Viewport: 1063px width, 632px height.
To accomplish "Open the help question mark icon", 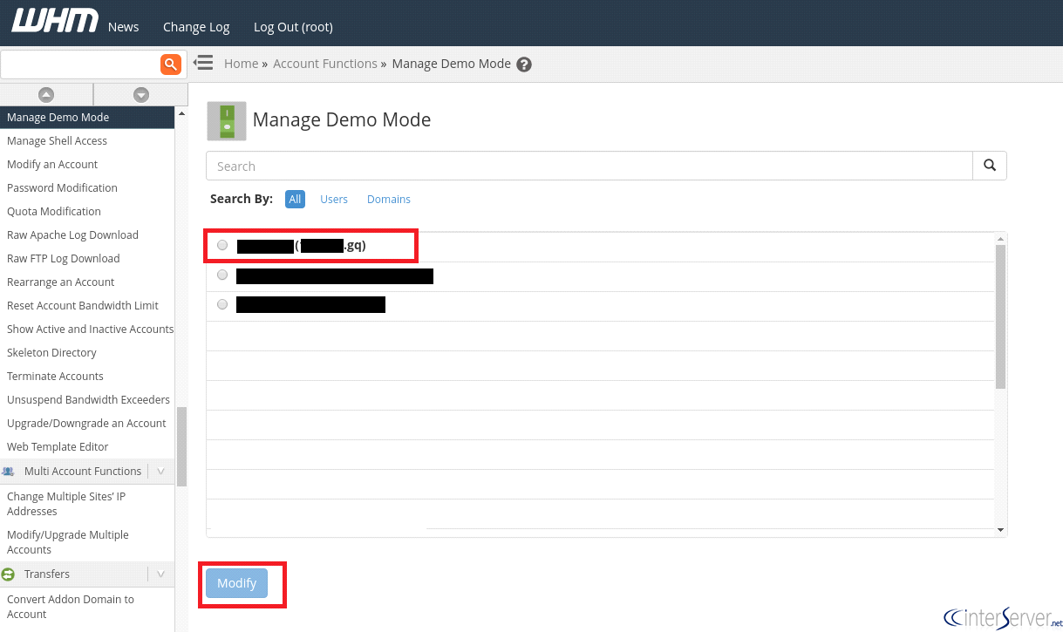I will pos(524,65).
